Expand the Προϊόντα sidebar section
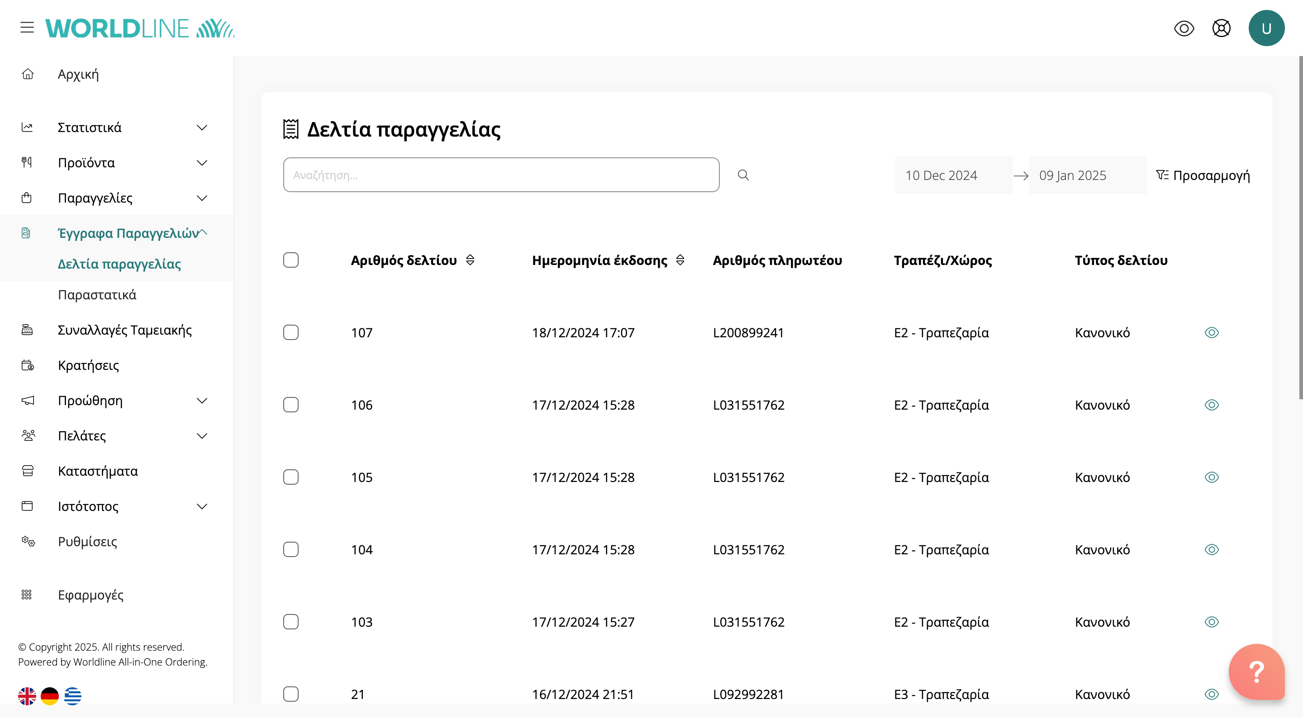The width and height of the screenshot is (1303, 718). coord(202,163)
